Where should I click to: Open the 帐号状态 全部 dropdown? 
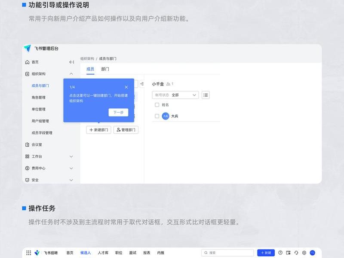tap(175, 95)
